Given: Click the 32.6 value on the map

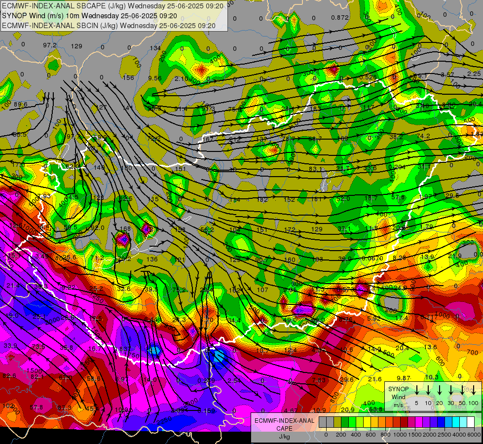Looking at the screenshot, I should (x=124, y=289).
